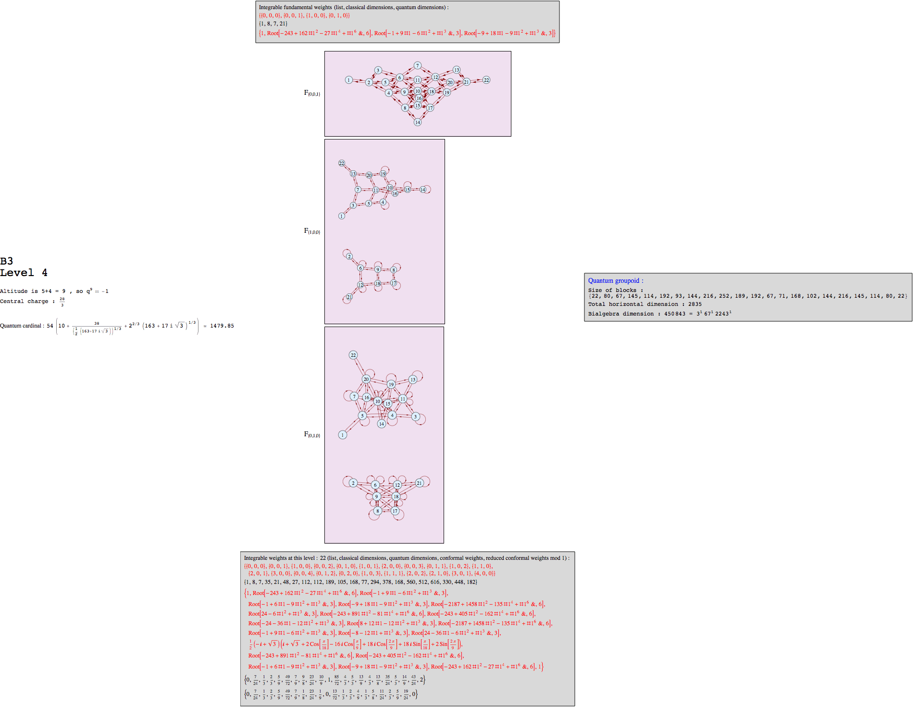The width and height of the screenshot is (917, 708).
Task: Click reduced conformal weights row ending in 0
Action: tap(331, 694)
